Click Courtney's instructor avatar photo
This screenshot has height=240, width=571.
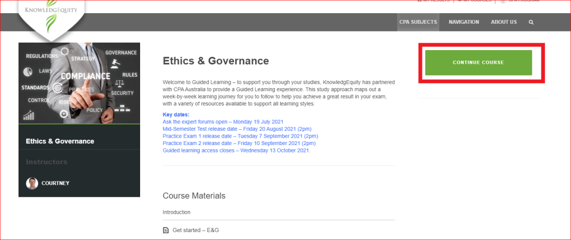click(32, 184)
